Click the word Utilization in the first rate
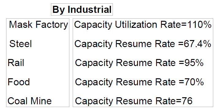 [x=136, y=24]
